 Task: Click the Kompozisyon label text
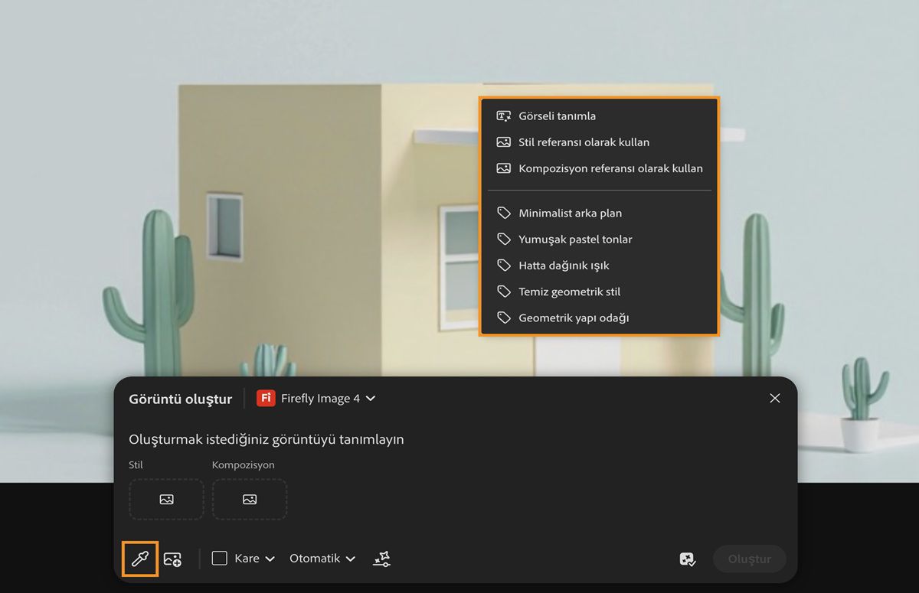[x=244, y=464]
